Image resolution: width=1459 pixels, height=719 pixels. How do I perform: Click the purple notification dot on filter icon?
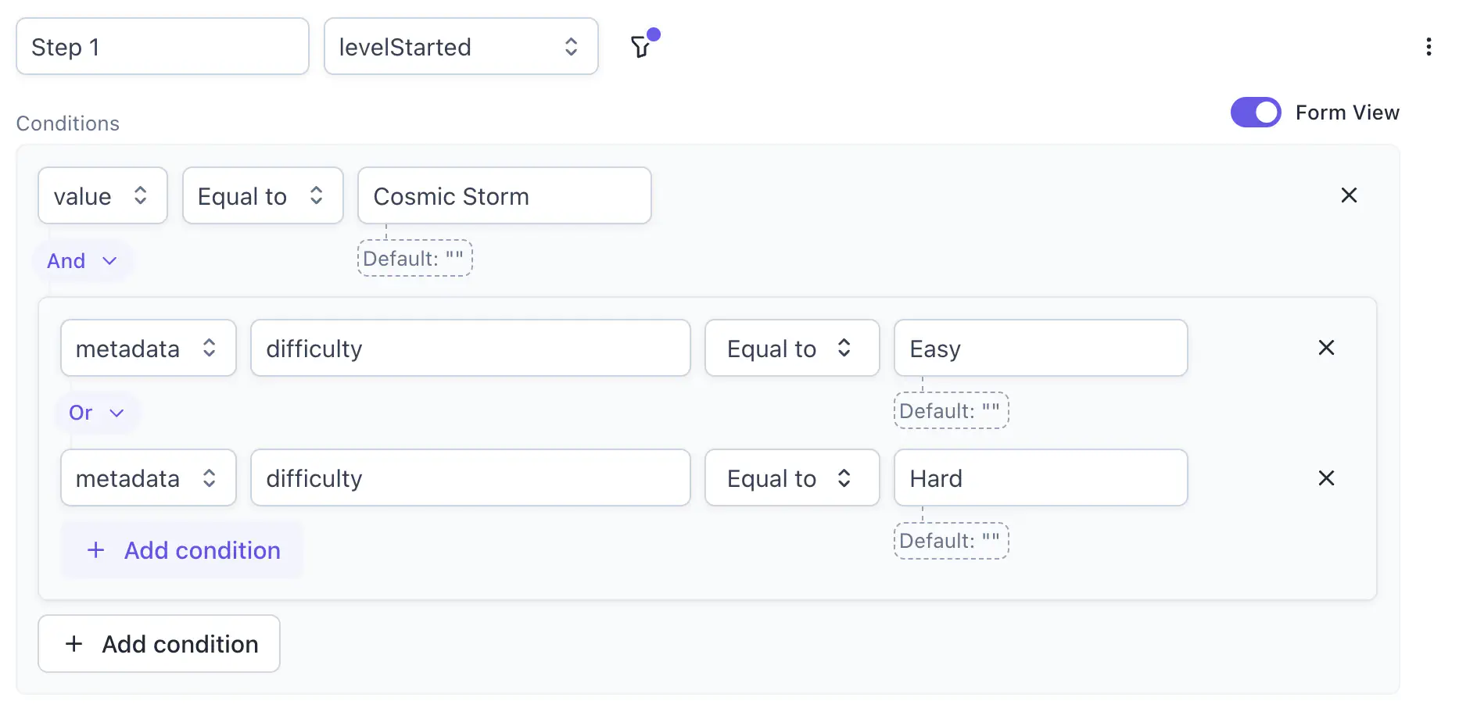tap(654, 34)
